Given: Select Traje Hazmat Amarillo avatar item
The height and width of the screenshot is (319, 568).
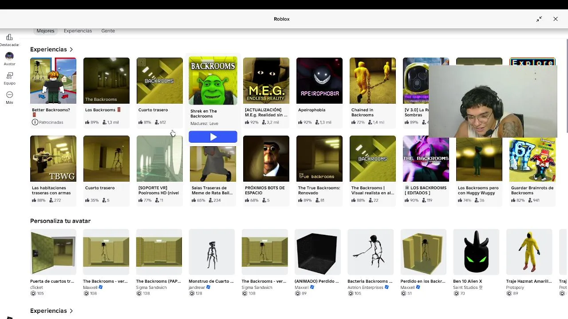Looking at the screenshot, I should pos(529,253).
